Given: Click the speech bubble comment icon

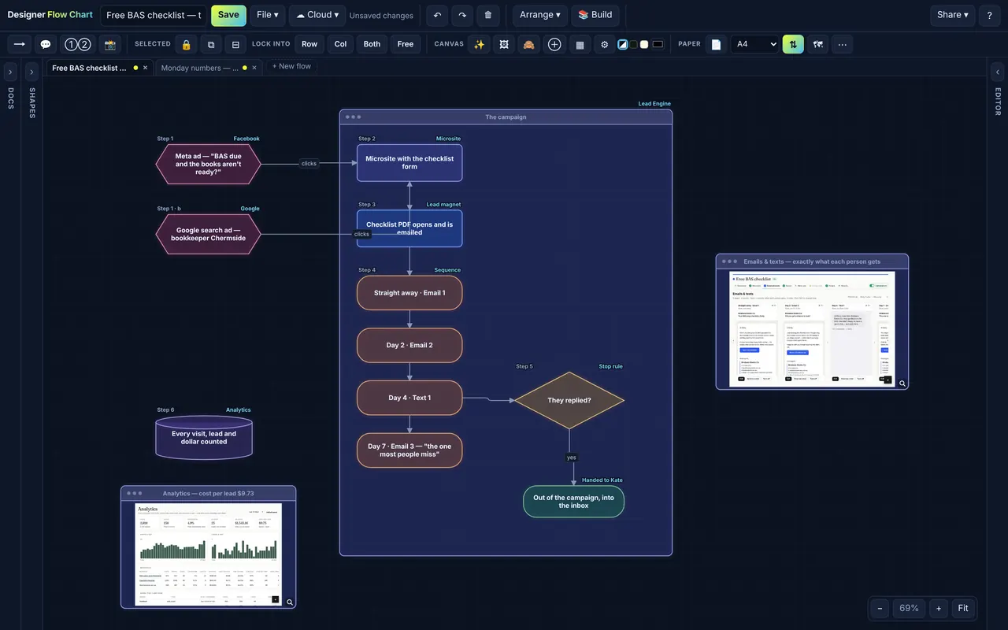Looking at the screenshot, I should point(46,44).
